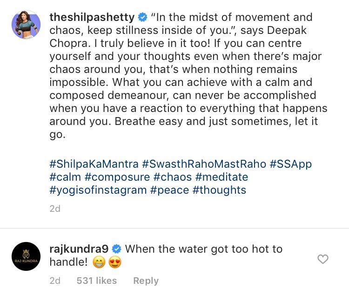Open Raj Kundra logo avatar
The width and height of the screenshot is (349, 301).
point(26,256)
